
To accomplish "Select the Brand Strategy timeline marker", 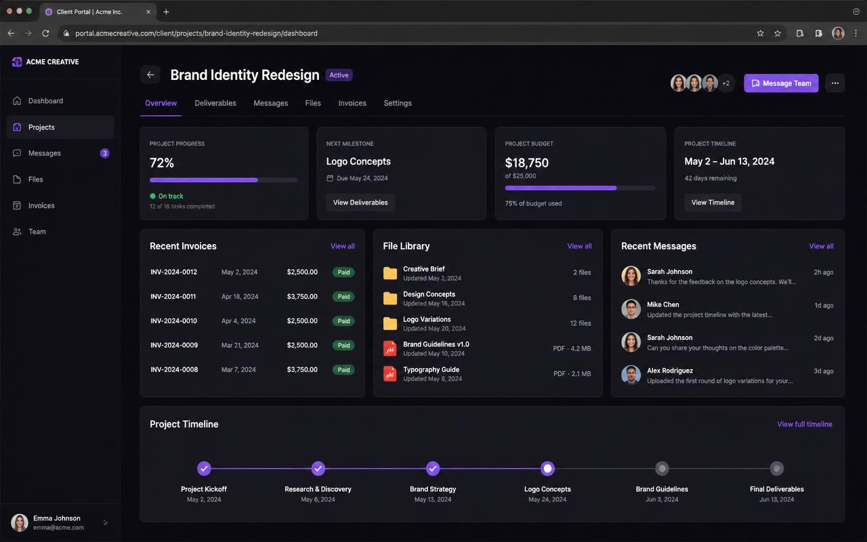I will 433,468.
